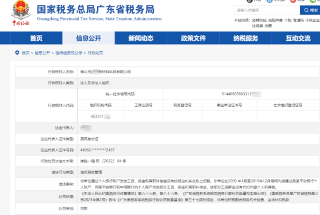
Task: Go to 信息公开 in the breadcrumb
Action: 42,53
